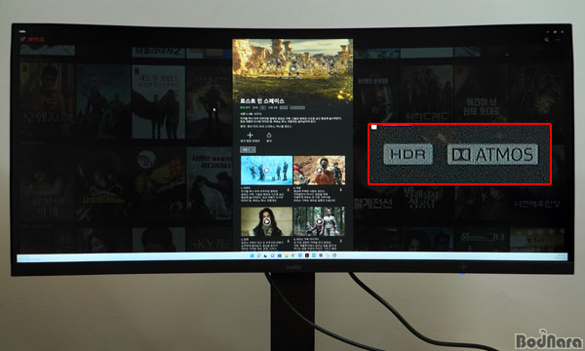Viewport: 585px width, 351px height.
Task: Open the three-dots more menu at top right
Action: (x=558, y=40)
